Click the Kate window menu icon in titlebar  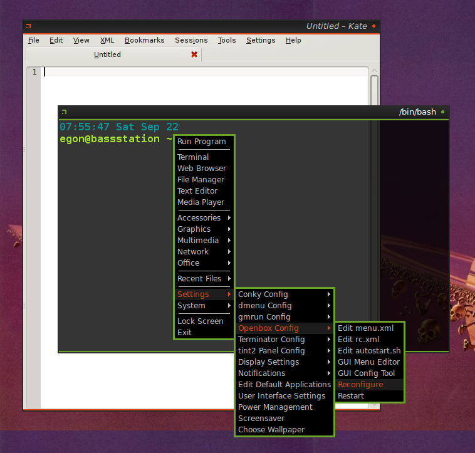(28, 26)
